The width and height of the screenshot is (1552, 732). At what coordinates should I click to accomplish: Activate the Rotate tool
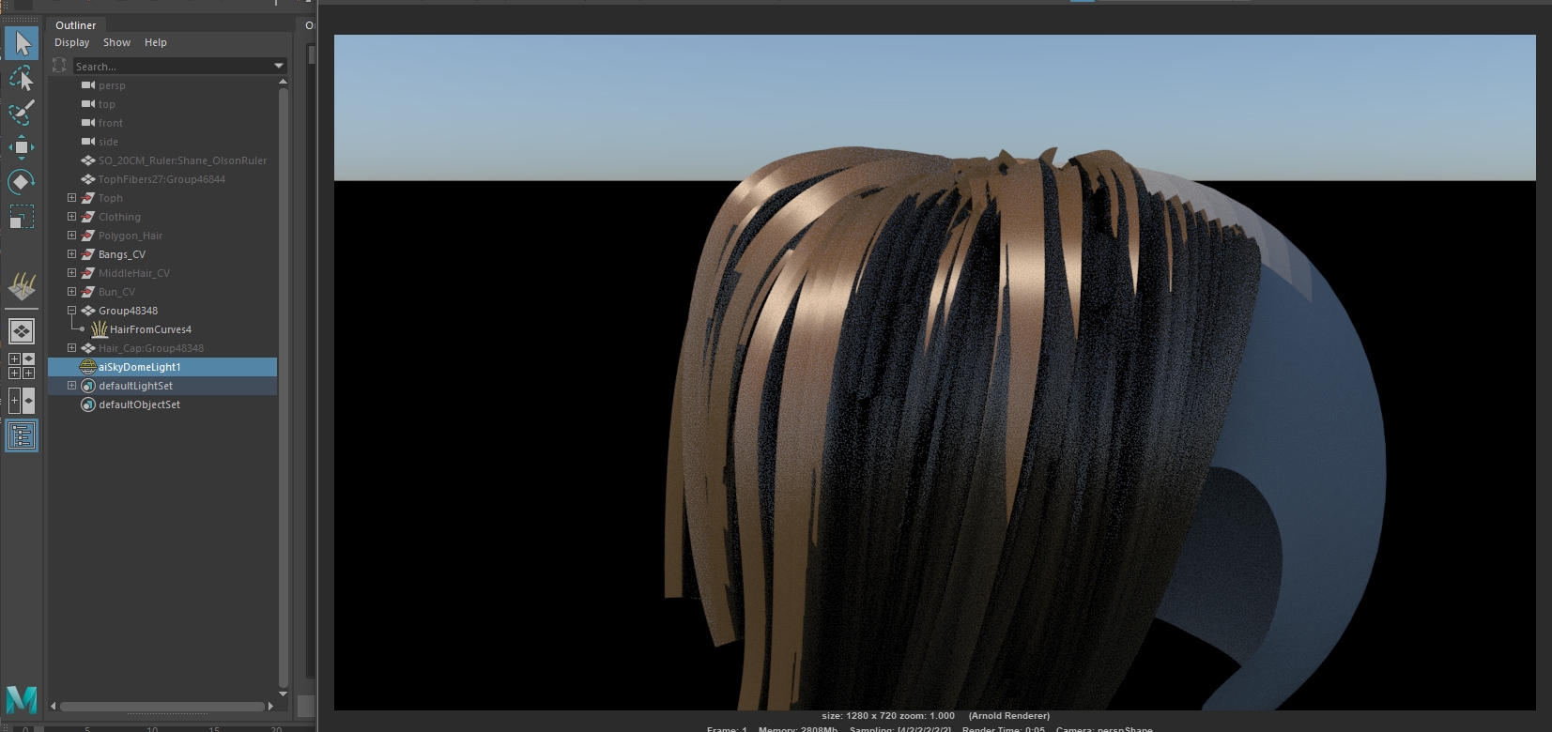point(21,181)
